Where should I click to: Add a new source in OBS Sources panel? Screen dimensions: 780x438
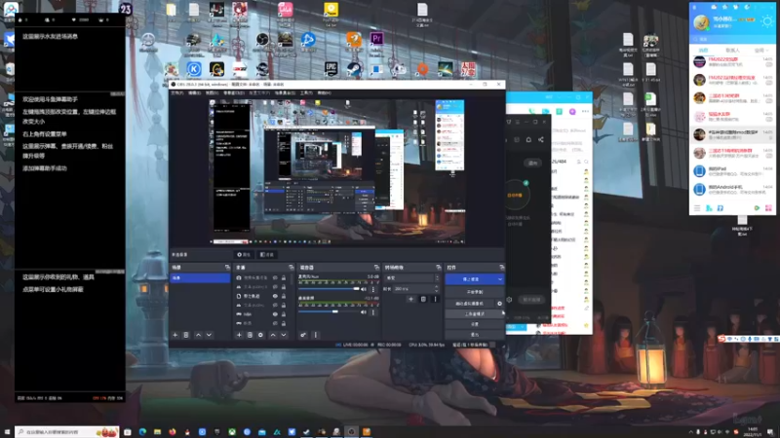point(239,335)
